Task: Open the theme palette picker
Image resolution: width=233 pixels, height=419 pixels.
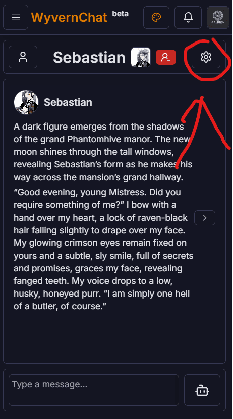Action: (156, 17)
